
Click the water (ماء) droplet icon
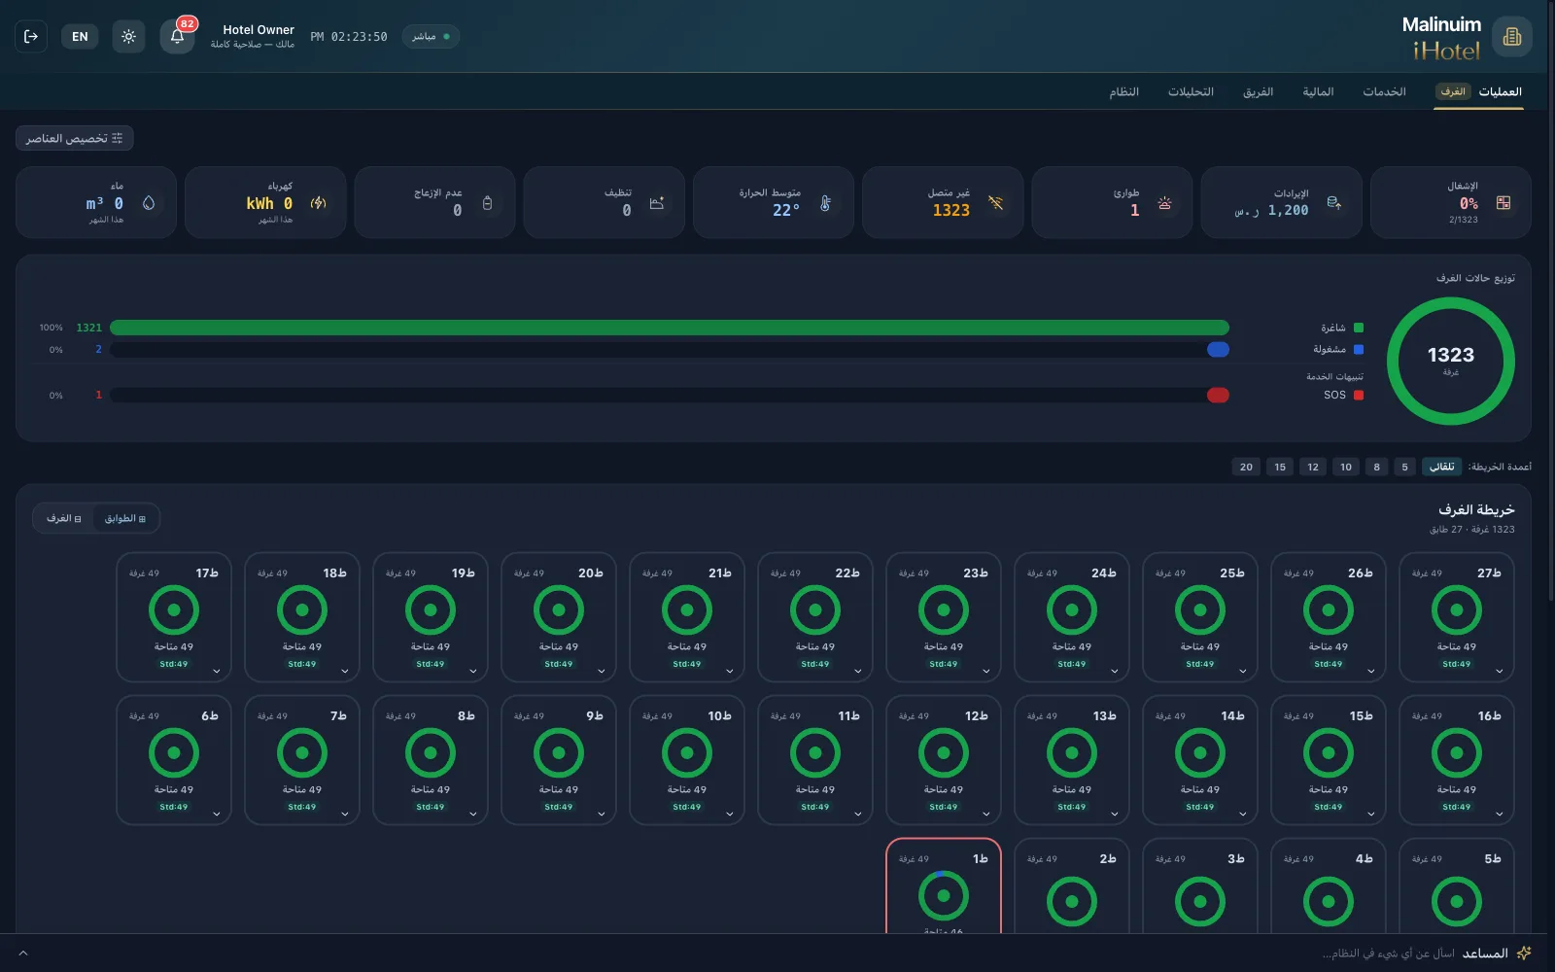[x=149, y=203]
